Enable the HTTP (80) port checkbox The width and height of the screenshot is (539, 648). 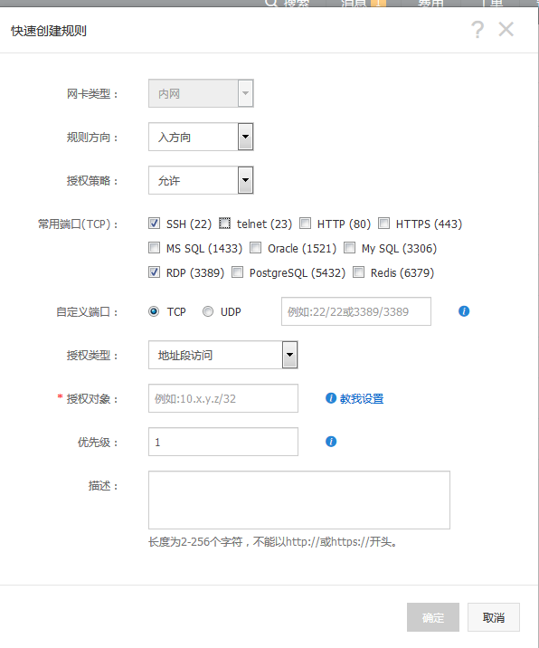(306, 224)
